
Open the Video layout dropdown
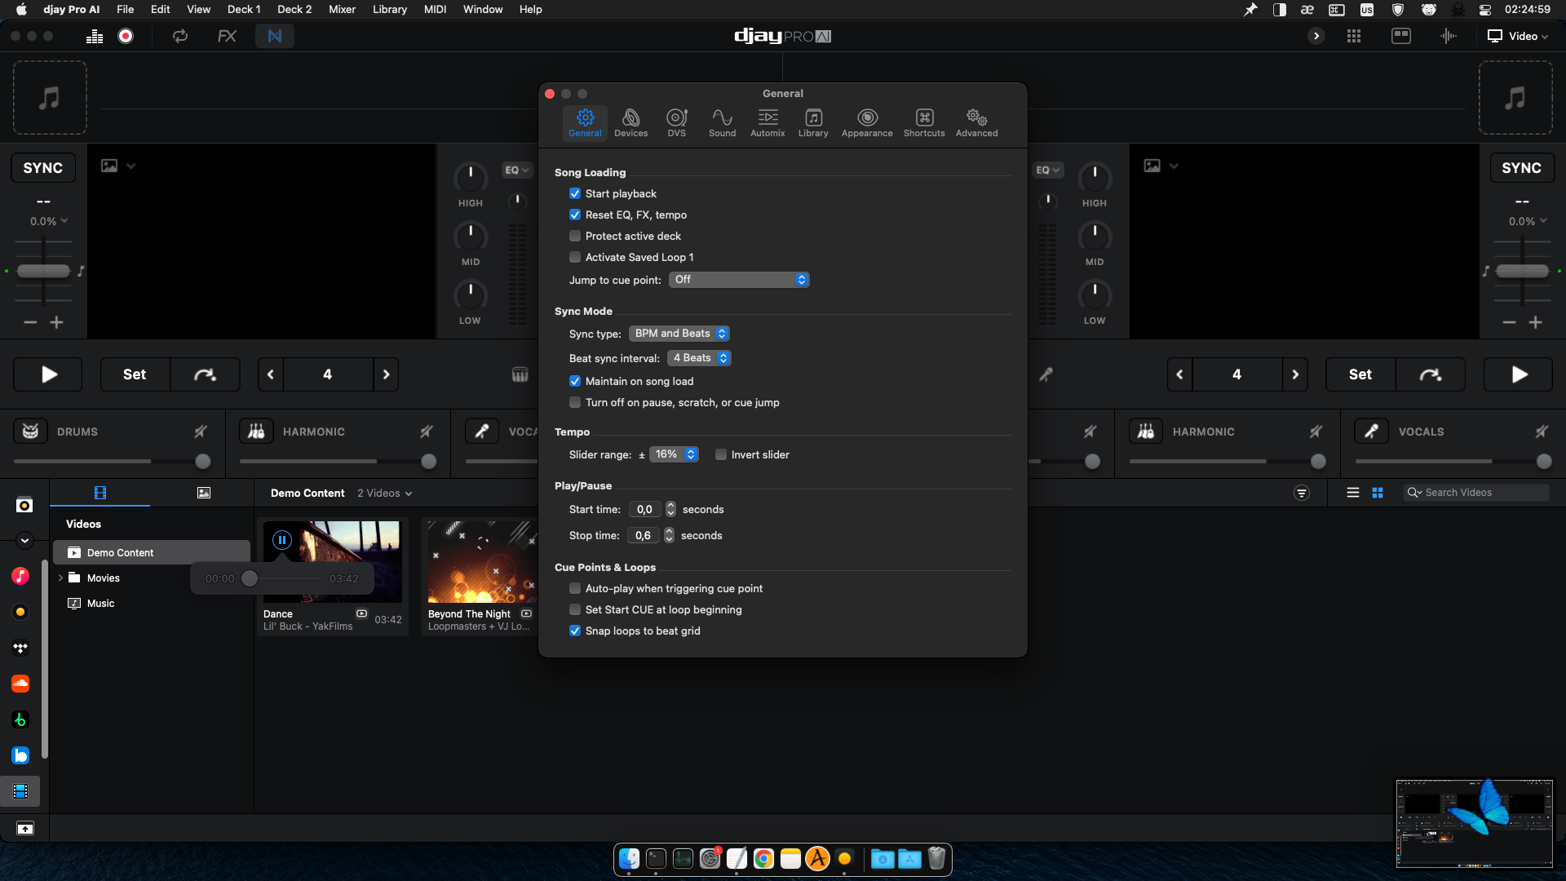coord(1518,36)
